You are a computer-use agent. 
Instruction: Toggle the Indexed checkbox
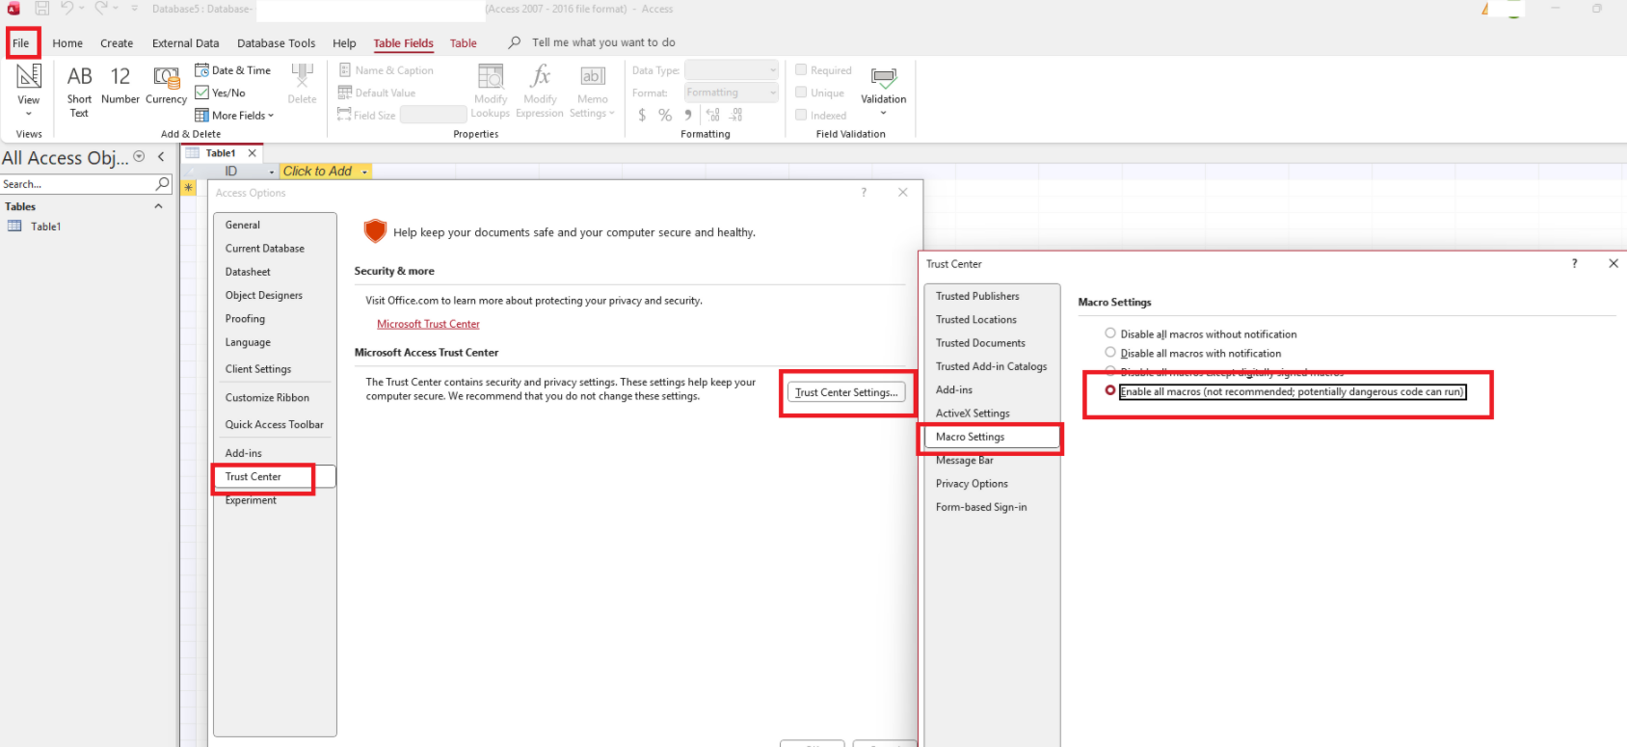(x=801, y=115)
